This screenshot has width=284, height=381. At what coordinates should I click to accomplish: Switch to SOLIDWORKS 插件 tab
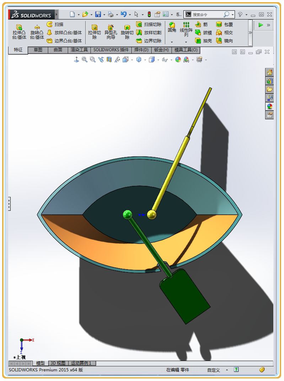[x=111, y=50]
